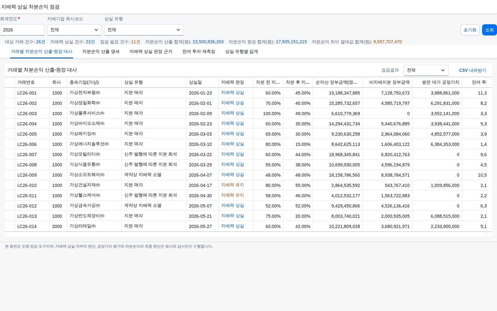The width and height of the screenshot is (497, 311).
Task: Select transaction number LC26-007
Action: pos(27,155)
